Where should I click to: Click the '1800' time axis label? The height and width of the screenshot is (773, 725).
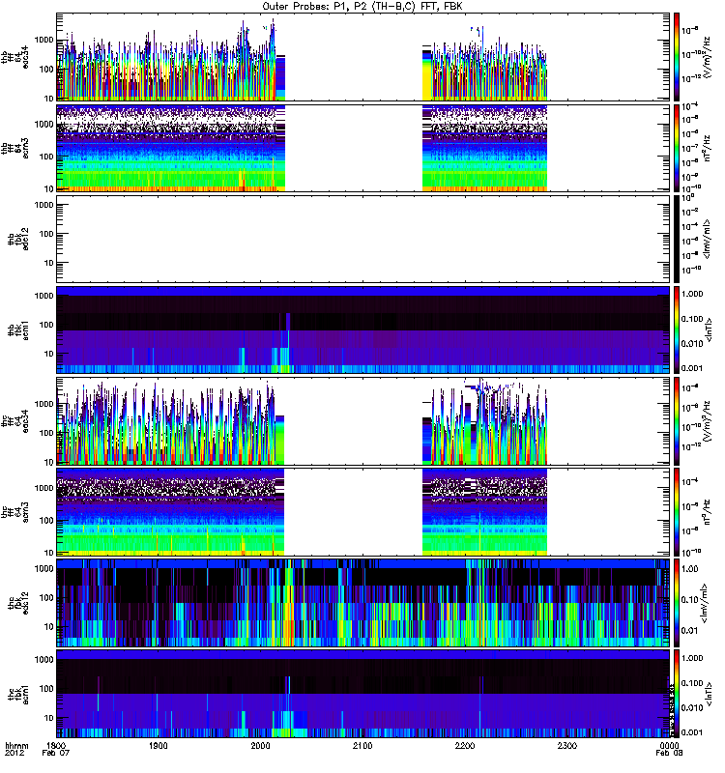click(x=56, y=746)
